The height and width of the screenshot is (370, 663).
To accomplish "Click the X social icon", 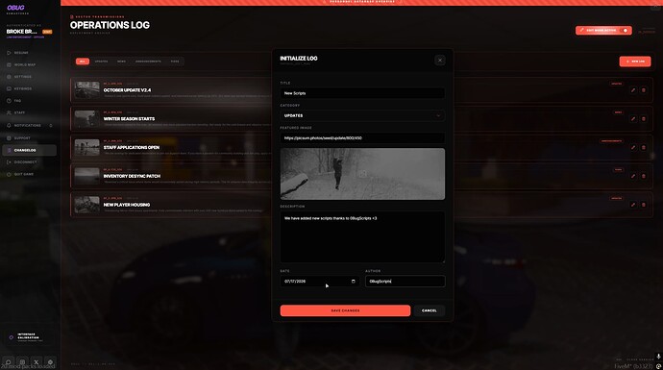I will coord(37,362).
